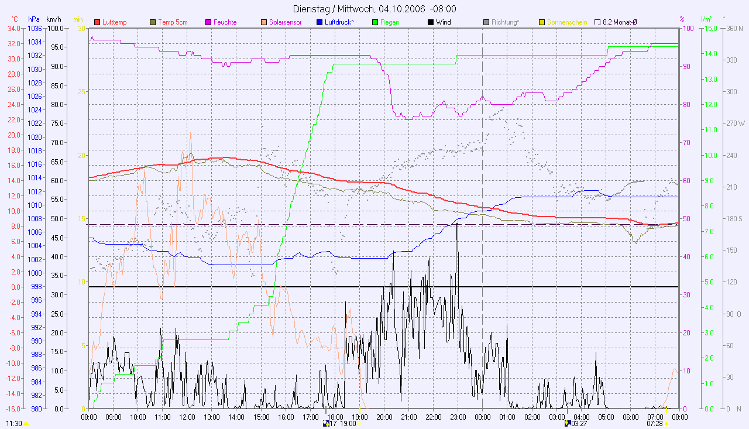Click the km/h wind speed axis label

pos(54,19)
